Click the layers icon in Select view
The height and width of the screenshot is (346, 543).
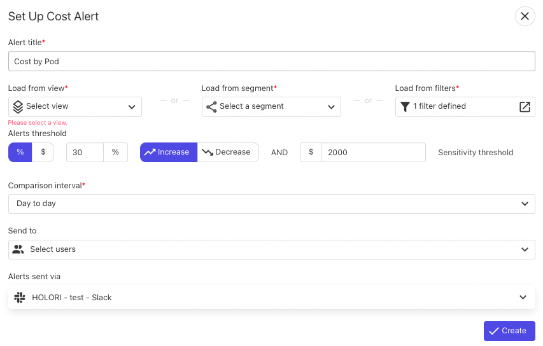coord(18,107)
